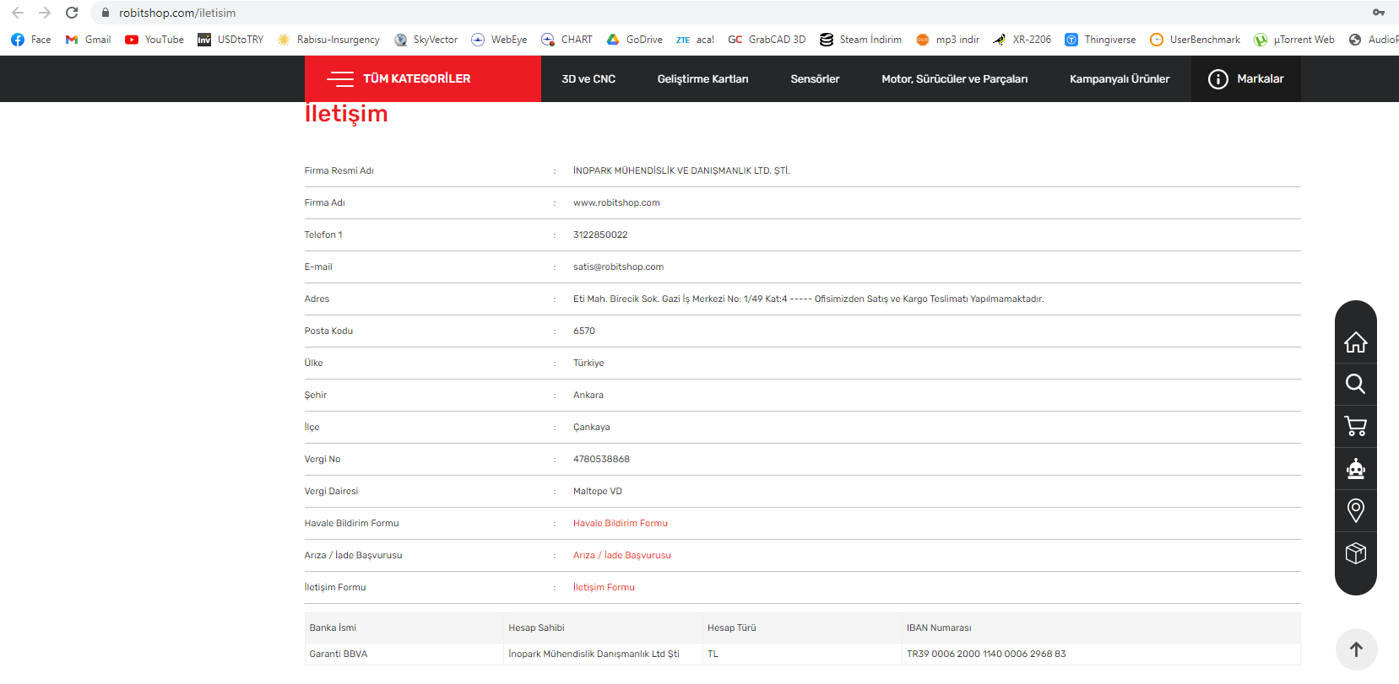The image size is (1399, 684).
Task: Click the robot icon in the sidebar
Action: tap(1355, 469)
